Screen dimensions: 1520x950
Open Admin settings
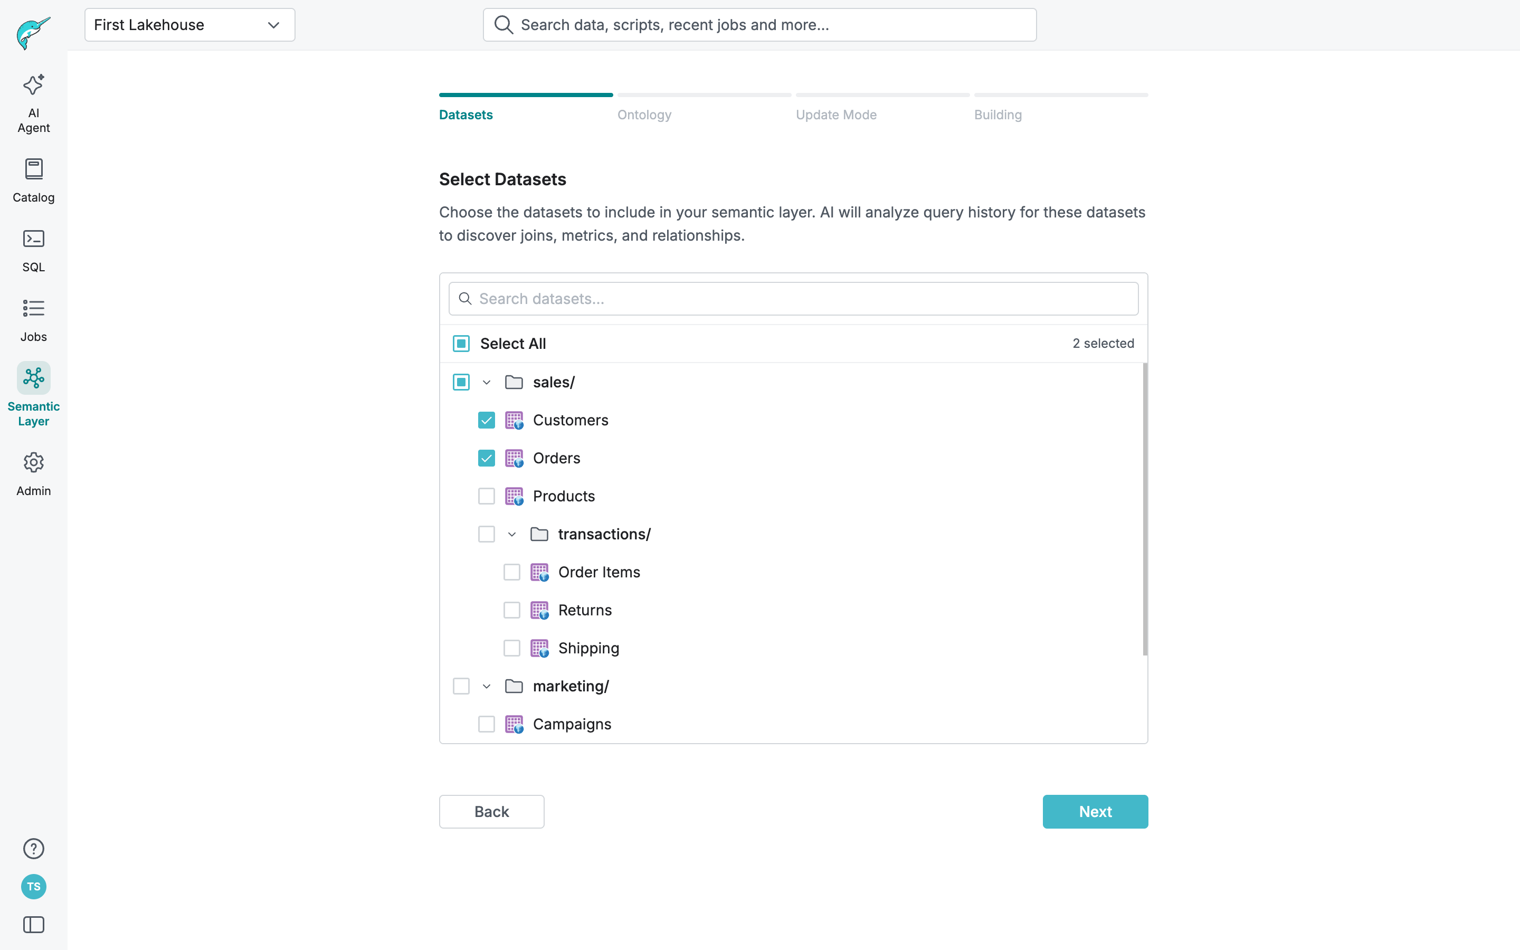[x=33, y=472]
